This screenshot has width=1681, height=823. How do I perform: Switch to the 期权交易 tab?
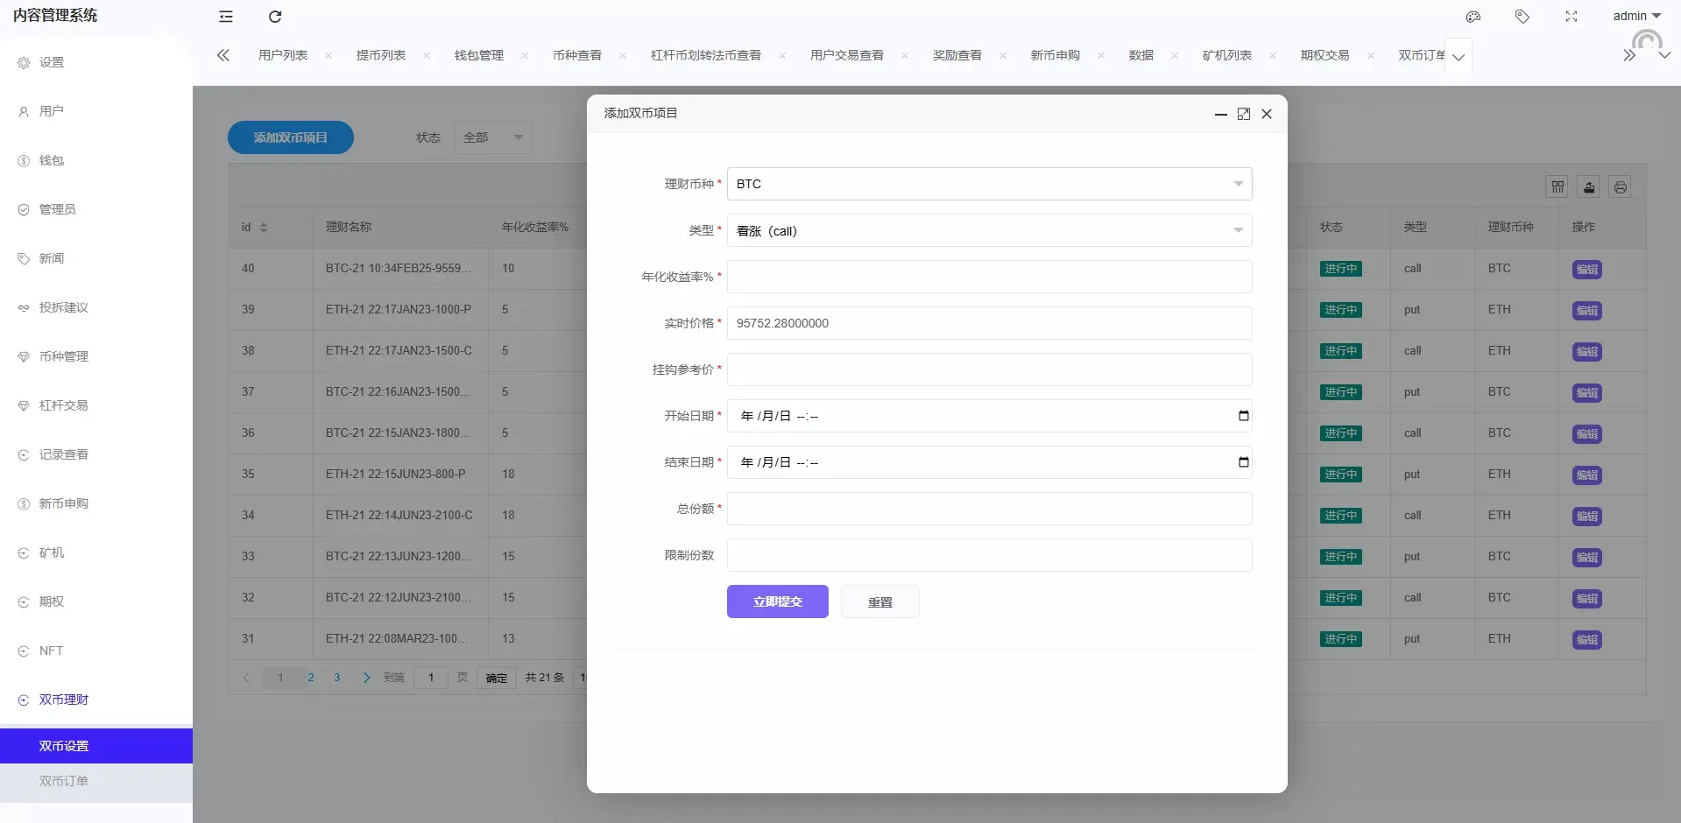(1324, 54)
